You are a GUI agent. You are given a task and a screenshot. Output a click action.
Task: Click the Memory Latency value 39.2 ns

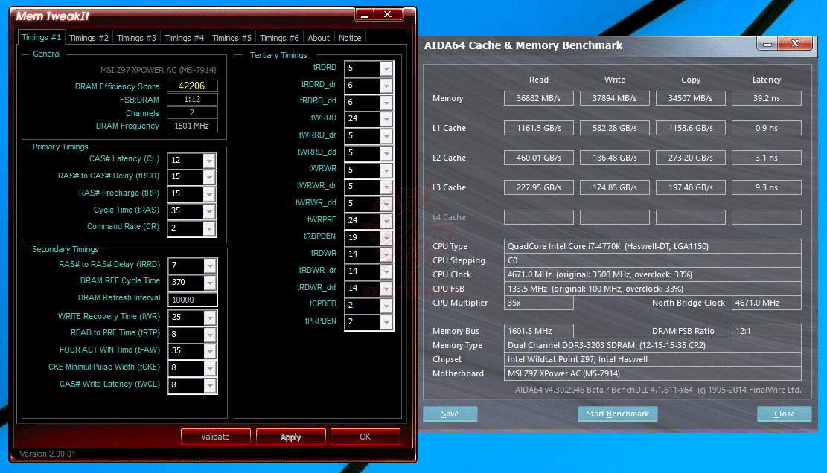pos(767,98)
